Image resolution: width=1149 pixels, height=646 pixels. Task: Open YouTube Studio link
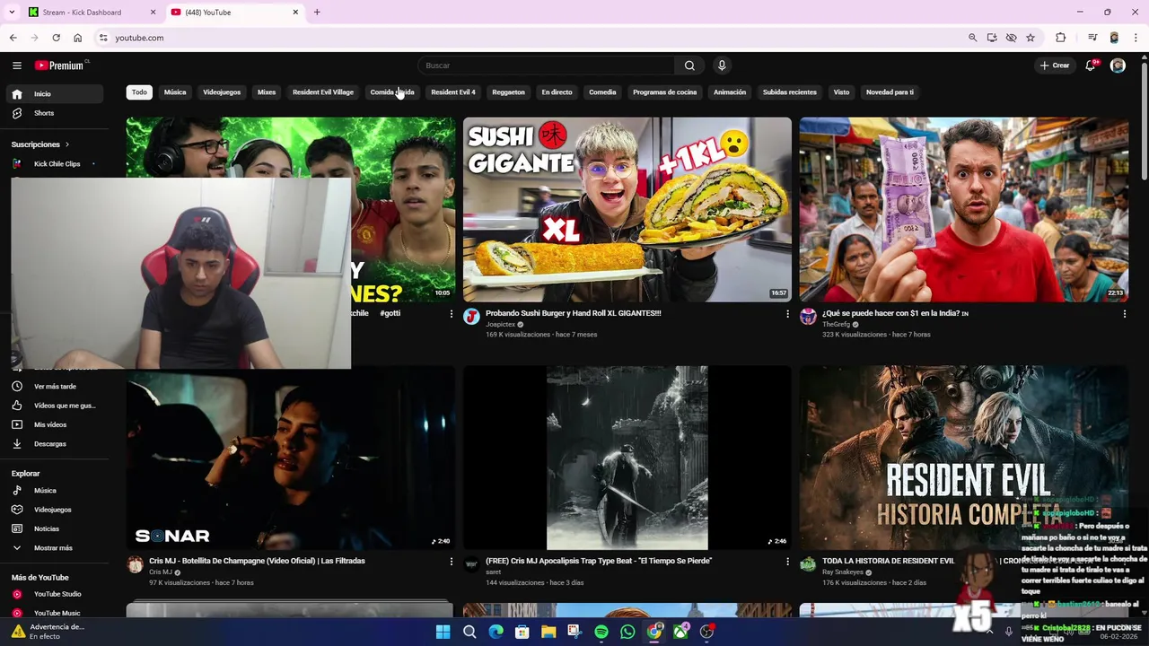click(56, 594)
